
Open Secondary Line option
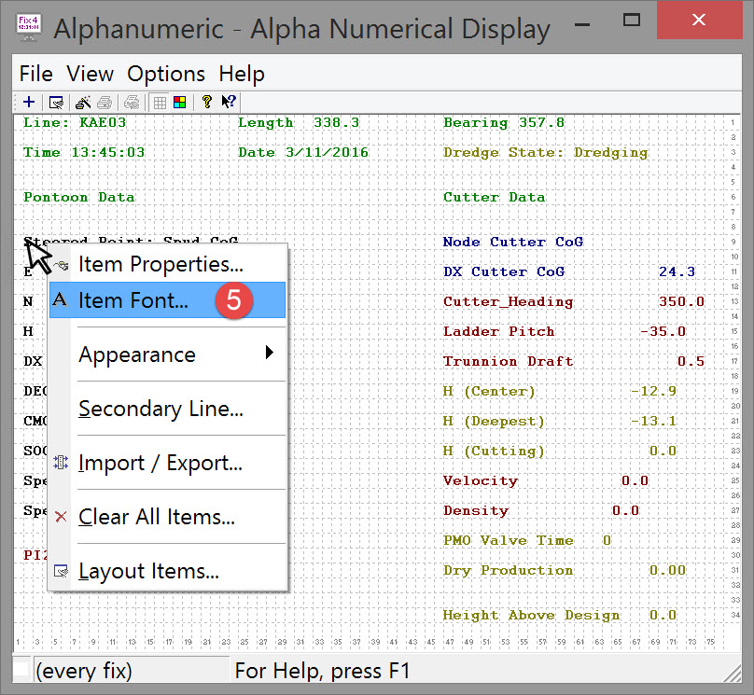161,409
